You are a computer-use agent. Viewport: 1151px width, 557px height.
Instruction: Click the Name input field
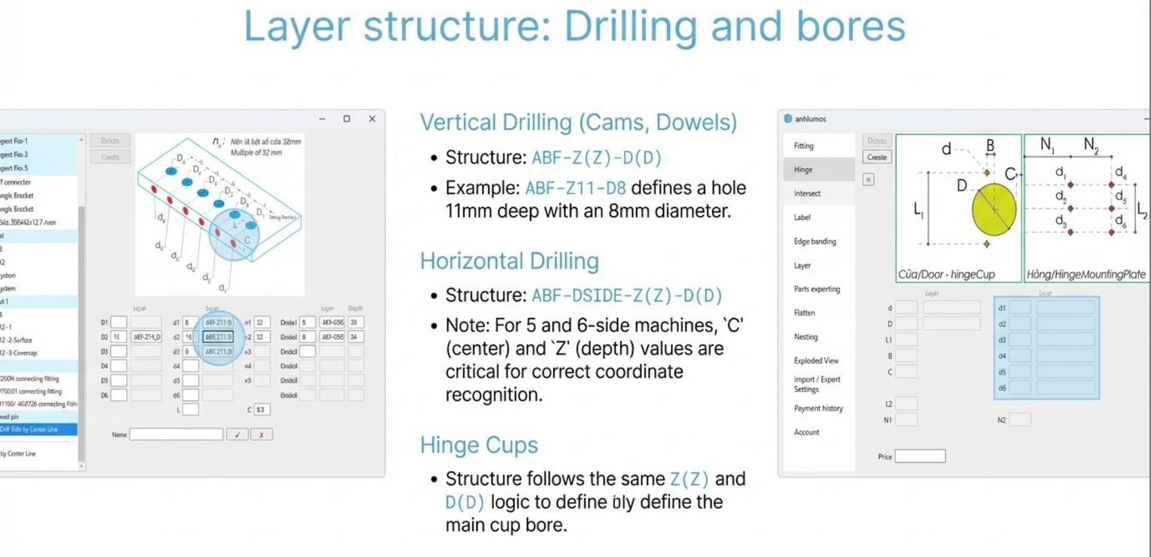(176, 435)
